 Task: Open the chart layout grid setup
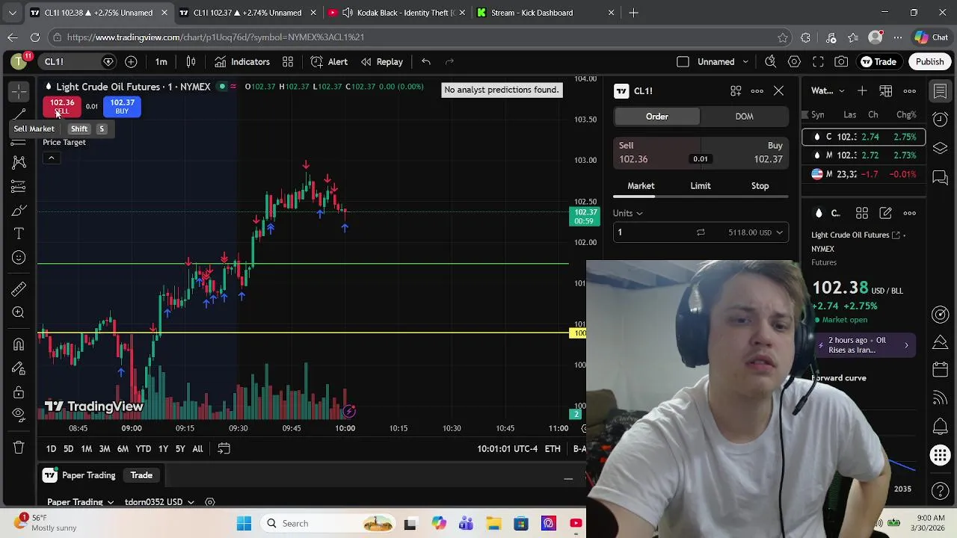pyautogui.click(x=288, y=62)
